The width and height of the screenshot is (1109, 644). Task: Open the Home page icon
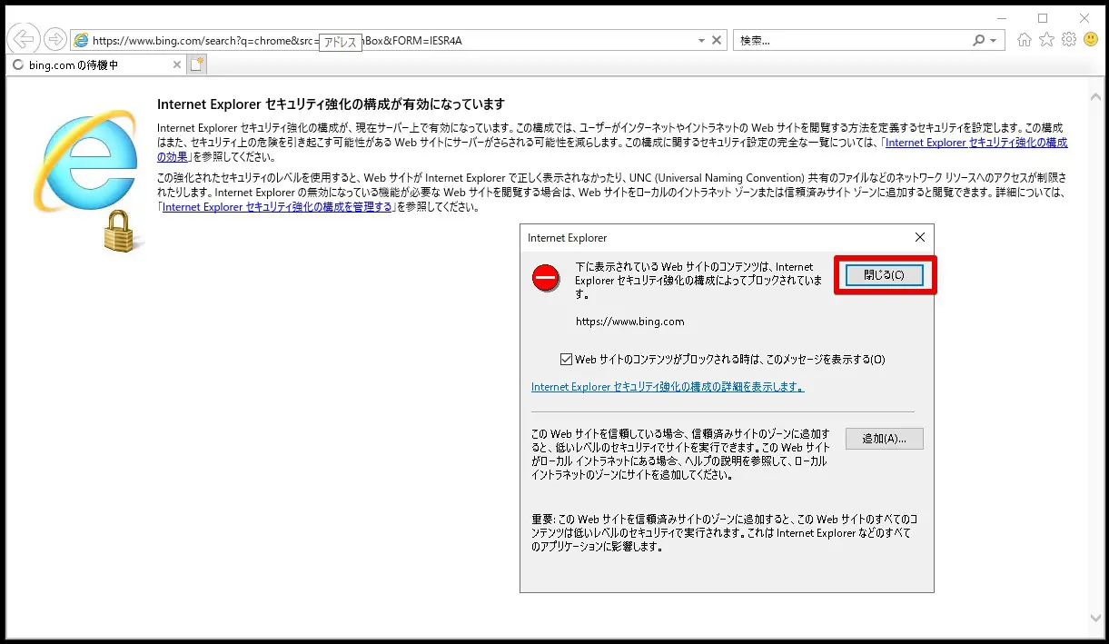click(1025, 40)
